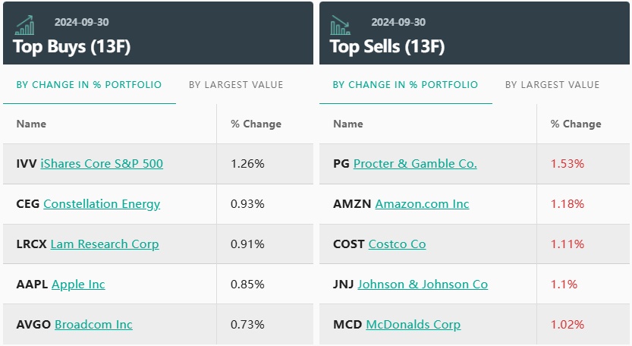Click the Top Buys '% Change' column header
The image size is (632, 346).
coord(256,124)
